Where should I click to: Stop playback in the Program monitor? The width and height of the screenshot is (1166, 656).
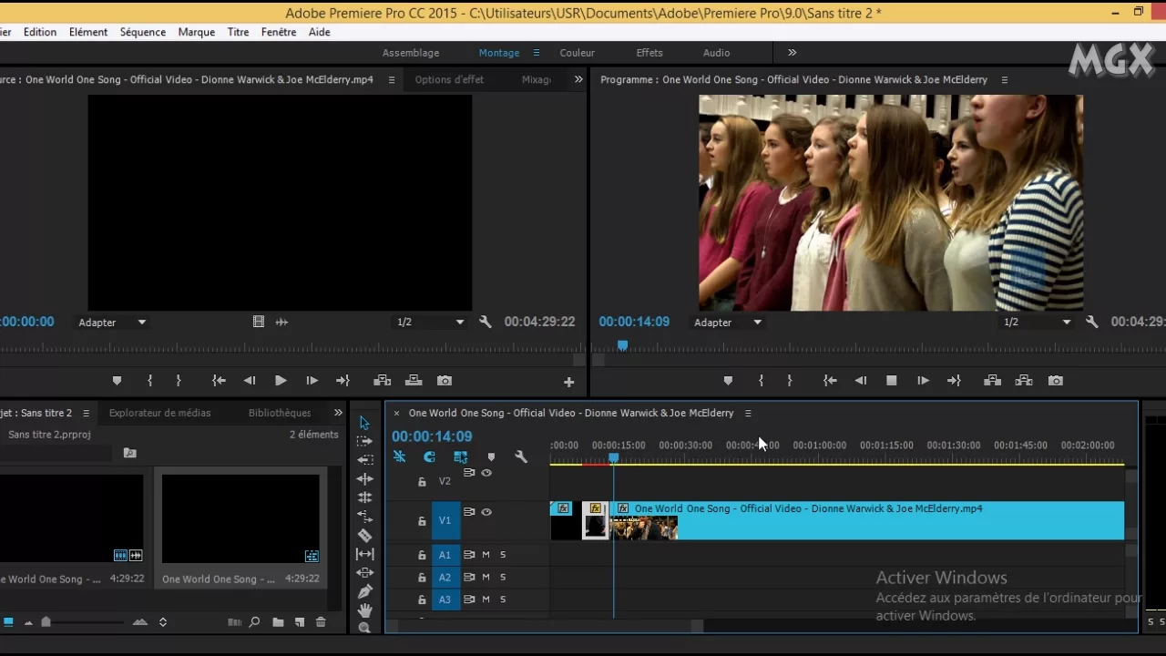click(x=892, y=381)
